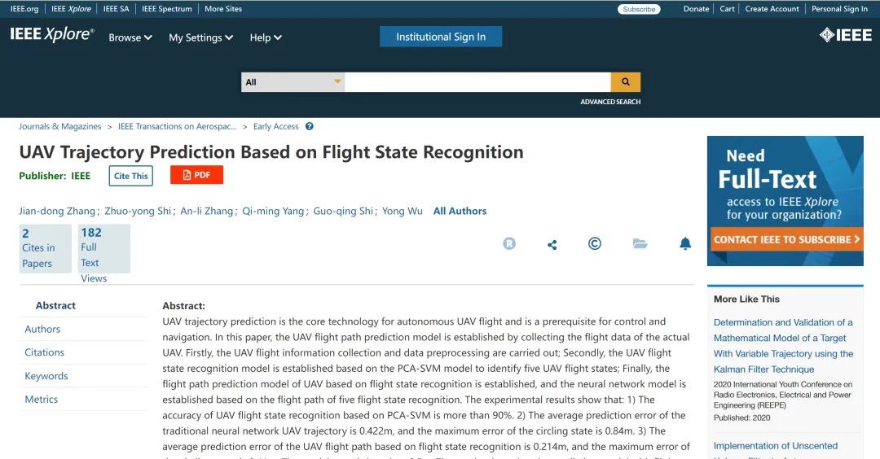Click the IEEE logo at top right
The height and width of the screenshot is (459, 880).
coord(845,35)
